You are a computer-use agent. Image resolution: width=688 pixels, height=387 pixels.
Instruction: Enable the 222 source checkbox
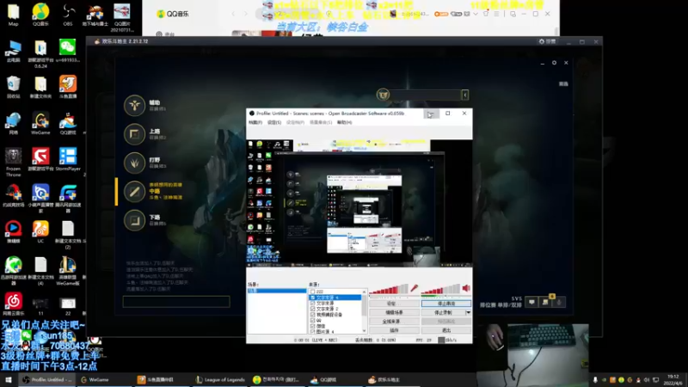[x=313, y=292]
